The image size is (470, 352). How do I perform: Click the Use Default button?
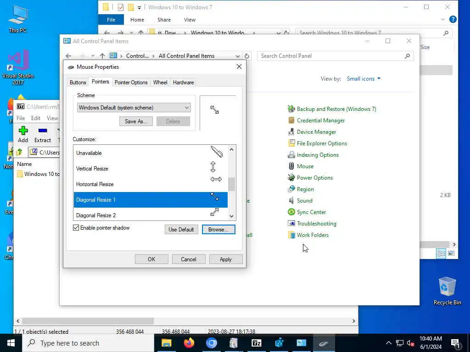pyautogui.click(x=181, y=230)
